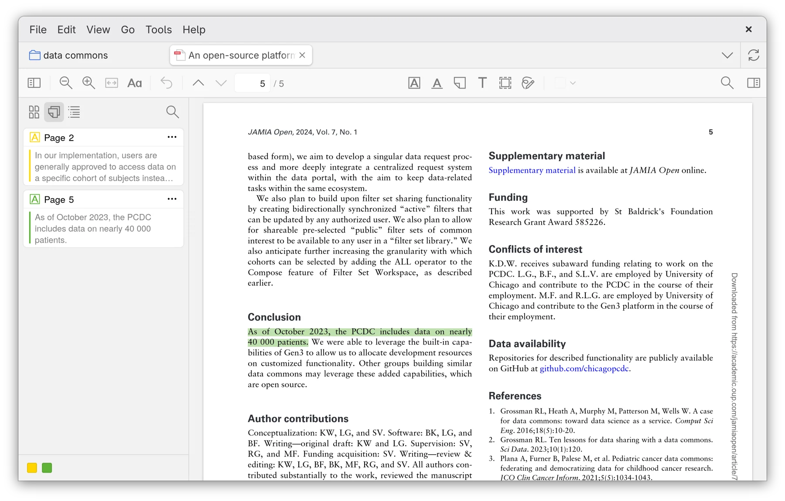Open the View menu
Image resolution: width=785 pixels, height=501 pixels.
98,30
